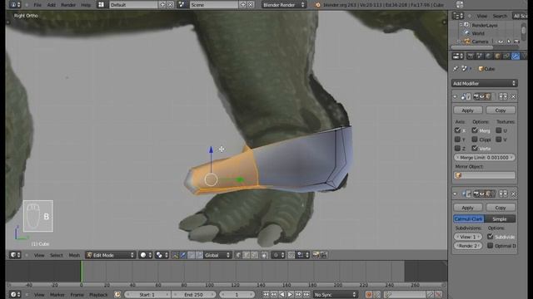Enable the Mirror X axis checkbox
This screenshot has width=533, height=299.
tap(457, 130)
